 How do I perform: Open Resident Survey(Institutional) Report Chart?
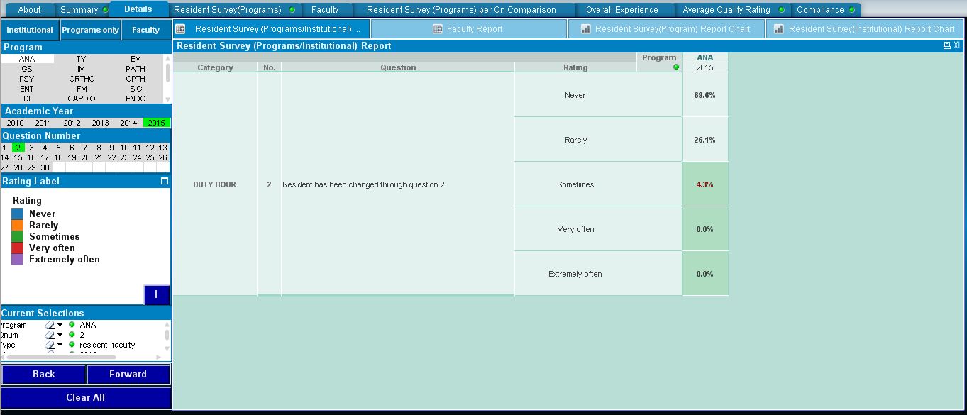[x=865, y=29]
